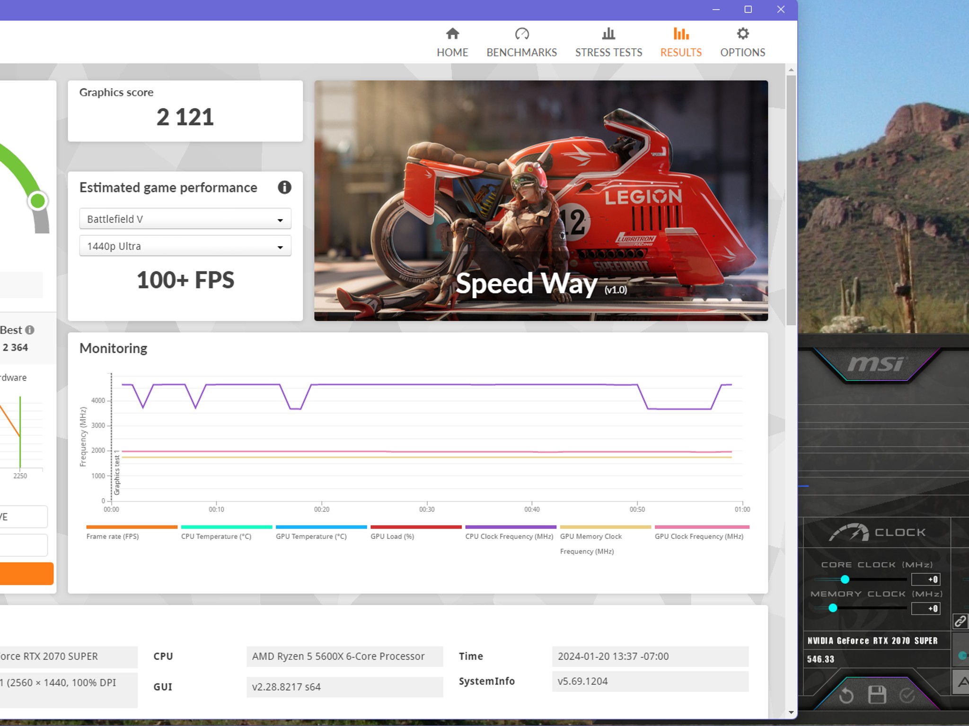Image resolution: width=969 pixels, height=726 pixels.
Task: Click the benchmarks gauge icon
Action: 522,34
